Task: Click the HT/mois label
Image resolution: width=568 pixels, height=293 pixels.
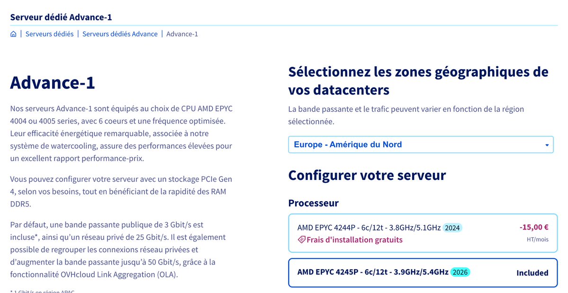Action: [x=538, y=240]
